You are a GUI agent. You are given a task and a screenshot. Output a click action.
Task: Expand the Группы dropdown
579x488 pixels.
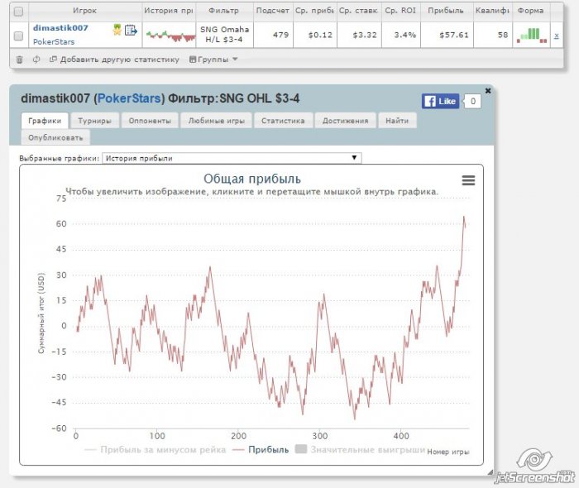point(213,60)
